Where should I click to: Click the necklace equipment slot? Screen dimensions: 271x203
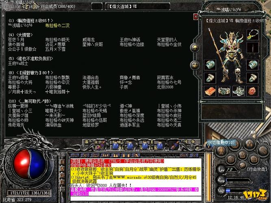click(x=253, y=35)
